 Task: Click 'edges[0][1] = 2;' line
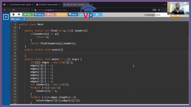coord(42,69)
